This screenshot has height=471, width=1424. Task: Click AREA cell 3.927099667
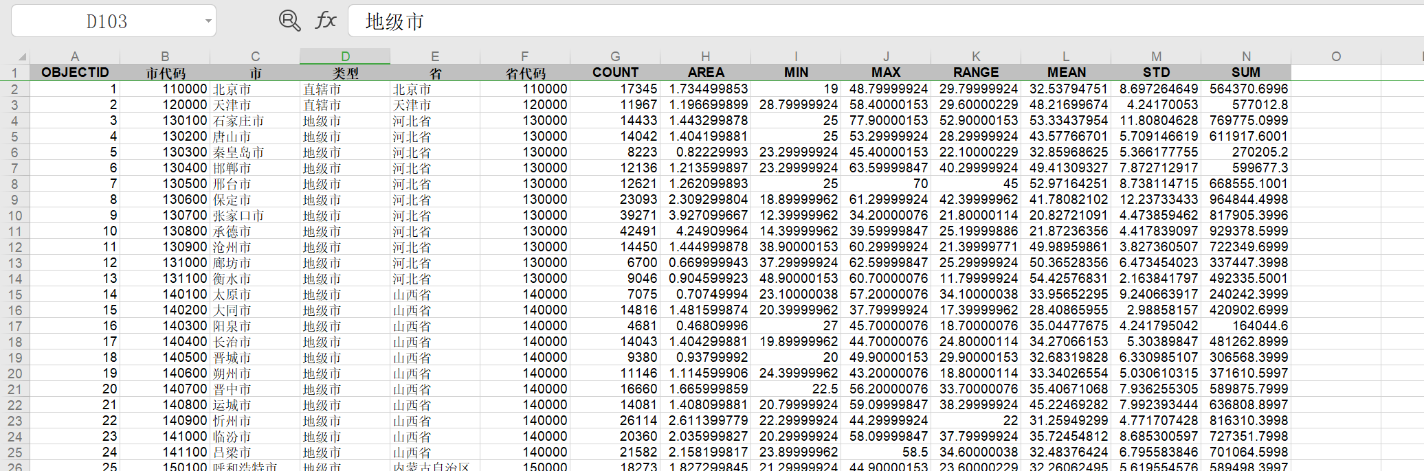point(705,215)
